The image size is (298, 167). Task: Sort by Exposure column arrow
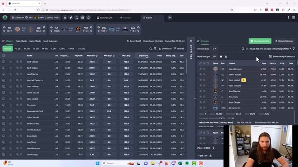147,58
